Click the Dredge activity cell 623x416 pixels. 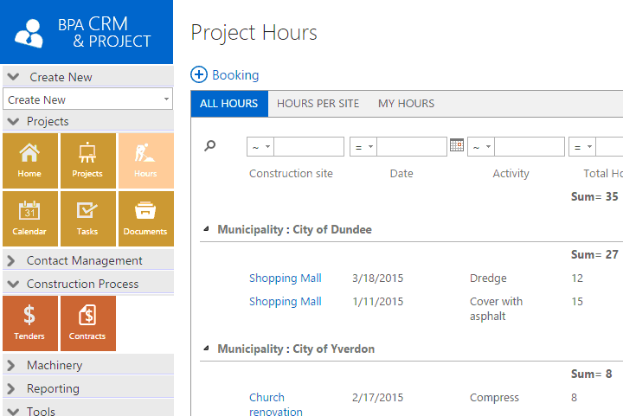click(x=488, y=278)
